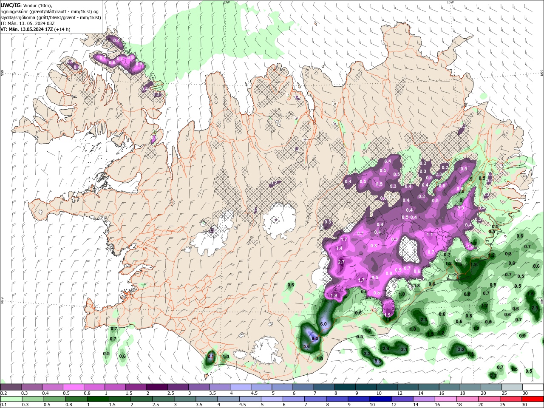Click the '5.3' rainfall value offshore

point(378,361)
